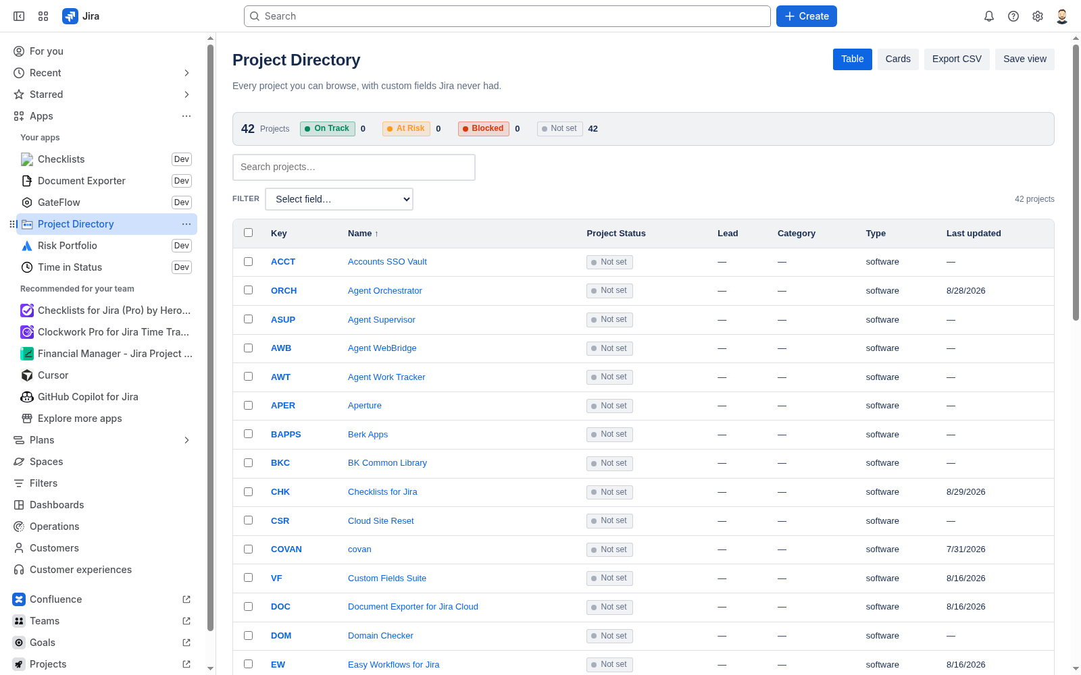The image size is (1081, 675).
Task: Click the Goals icon in sidebar
Action: point(19,643)
